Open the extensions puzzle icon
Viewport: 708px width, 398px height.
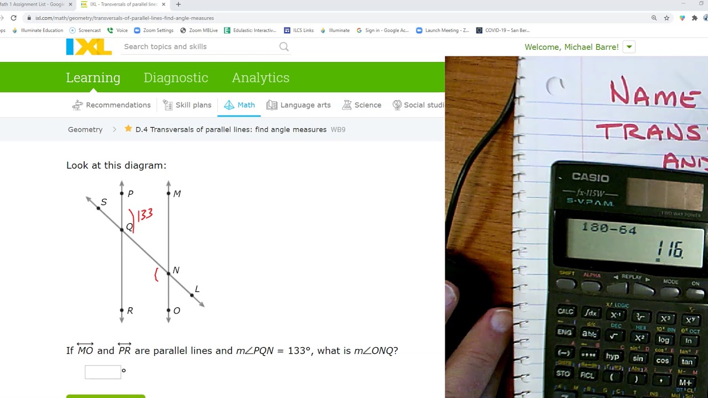[695, 18]
